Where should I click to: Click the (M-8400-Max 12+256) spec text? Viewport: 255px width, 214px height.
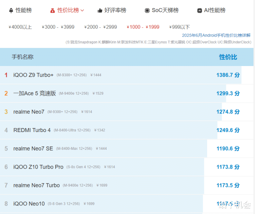(74, 149)
